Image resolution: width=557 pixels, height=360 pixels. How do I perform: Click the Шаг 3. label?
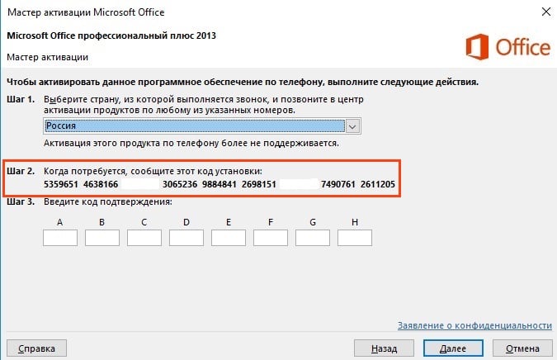coord(21,201)
